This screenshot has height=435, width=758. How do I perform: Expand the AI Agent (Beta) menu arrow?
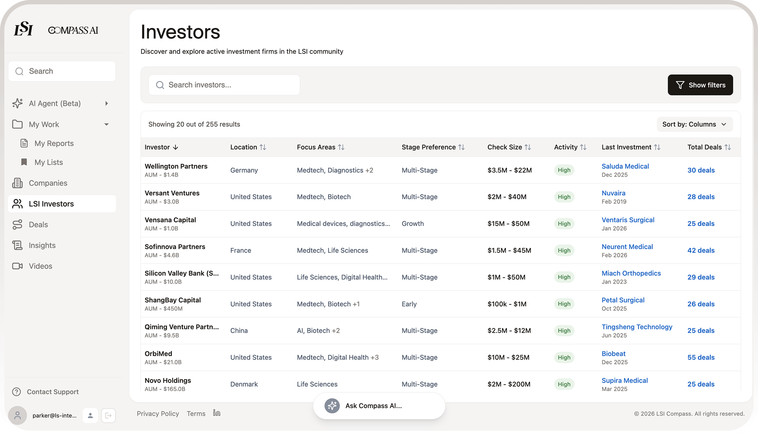[106, 104]
